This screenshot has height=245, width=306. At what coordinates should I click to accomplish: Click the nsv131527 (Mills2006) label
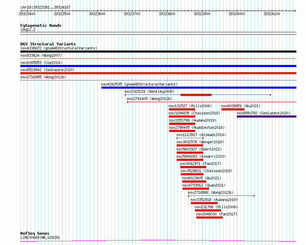(190, 106)
